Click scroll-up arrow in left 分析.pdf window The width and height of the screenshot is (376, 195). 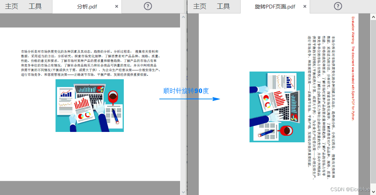click(x=184, y=17)
